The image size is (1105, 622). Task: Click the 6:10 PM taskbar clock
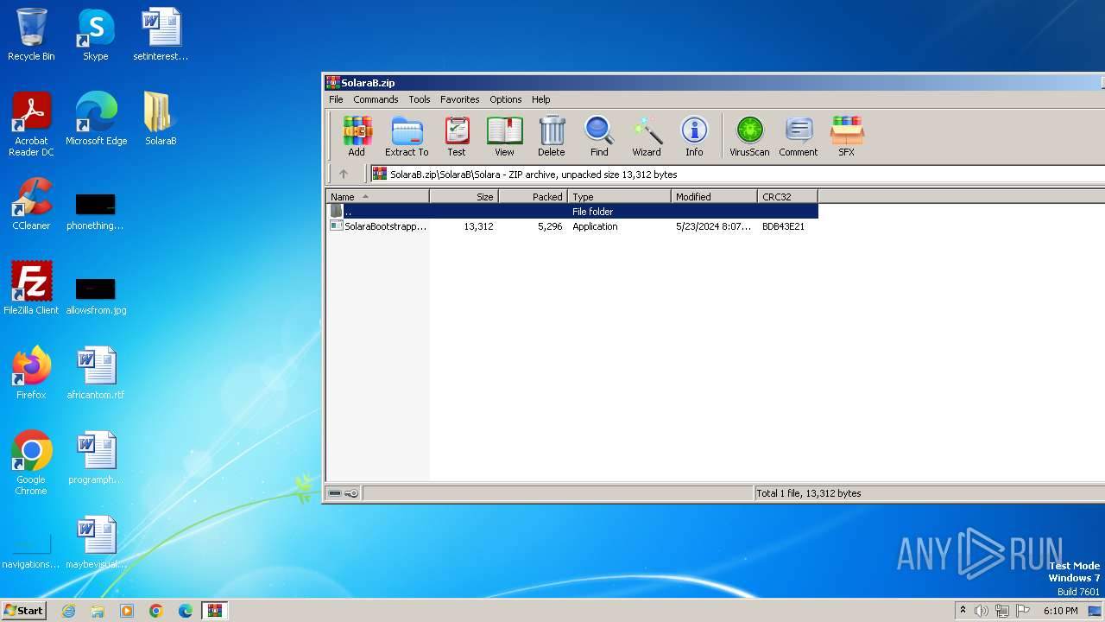coord(1060,611)
